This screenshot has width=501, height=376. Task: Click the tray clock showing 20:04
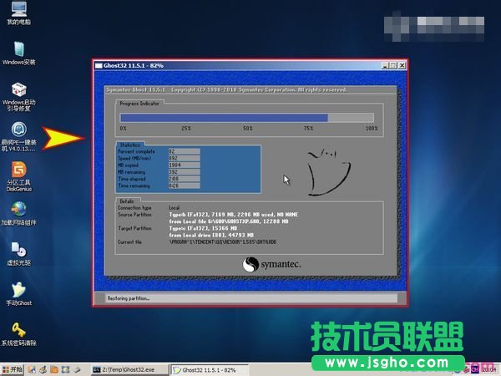489,369
